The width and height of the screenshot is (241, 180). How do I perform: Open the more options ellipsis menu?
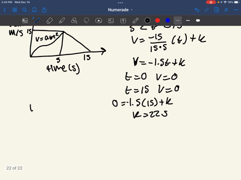pyautogui.click(x=236, y=10)
